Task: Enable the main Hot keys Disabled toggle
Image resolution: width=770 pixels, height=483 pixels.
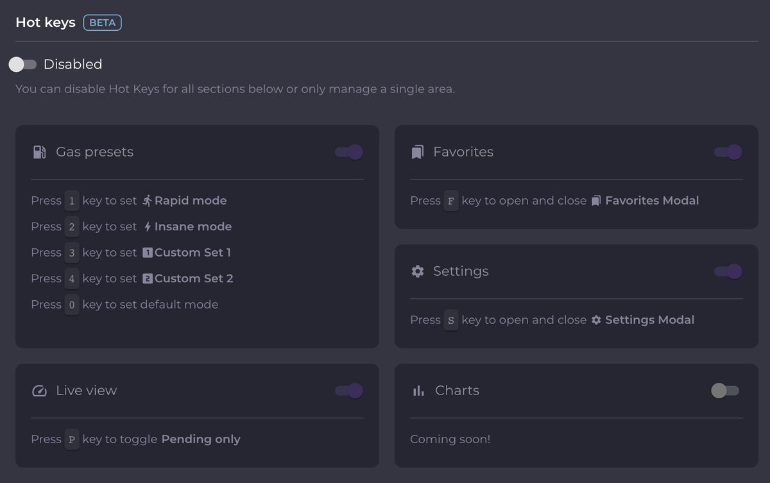Action: [x=22, y=64]
